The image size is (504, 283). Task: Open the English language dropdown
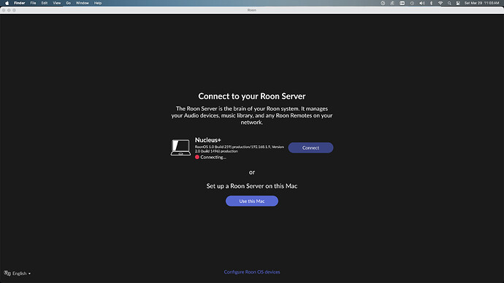click(x=21, y=274)
